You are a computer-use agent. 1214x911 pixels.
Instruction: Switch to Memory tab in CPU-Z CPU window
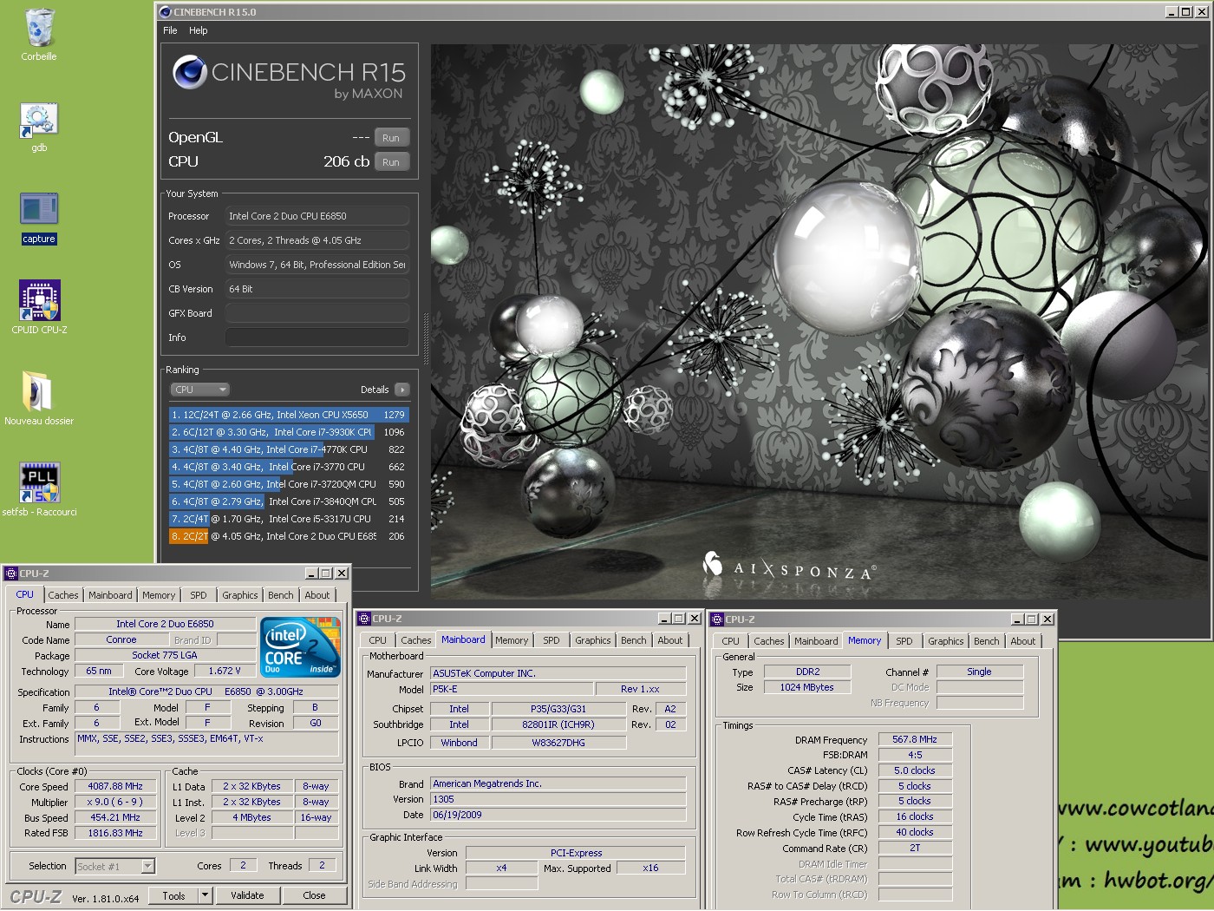pyautogui.click(x=159, y=595)
